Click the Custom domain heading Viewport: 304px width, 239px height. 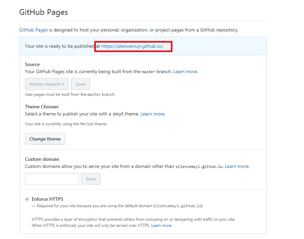[x=42, y=159]
